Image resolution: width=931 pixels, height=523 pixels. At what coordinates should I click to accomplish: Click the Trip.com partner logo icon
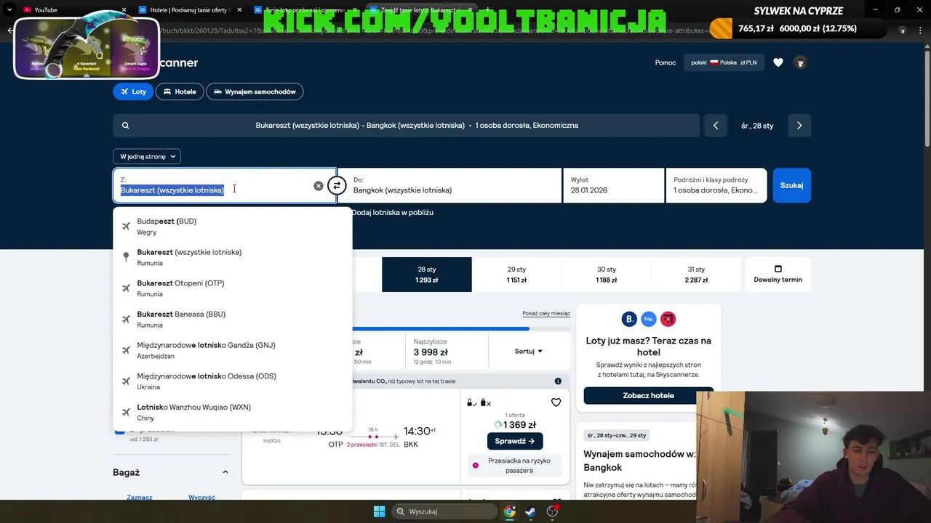pyautogui.click(x=648, y=319)
